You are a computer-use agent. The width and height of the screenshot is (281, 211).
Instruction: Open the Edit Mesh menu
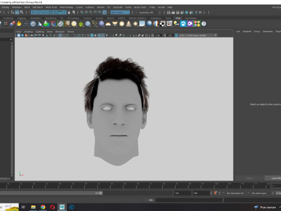tap(37, 7)
